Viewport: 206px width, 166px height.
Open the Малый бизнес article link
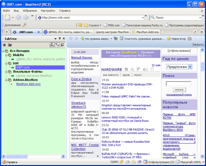(x=82, y=58)
